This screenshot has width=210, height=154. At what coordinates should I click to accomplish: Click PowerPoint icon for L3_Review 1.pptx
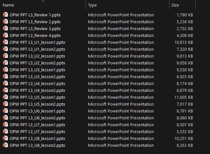click(5, 15)
